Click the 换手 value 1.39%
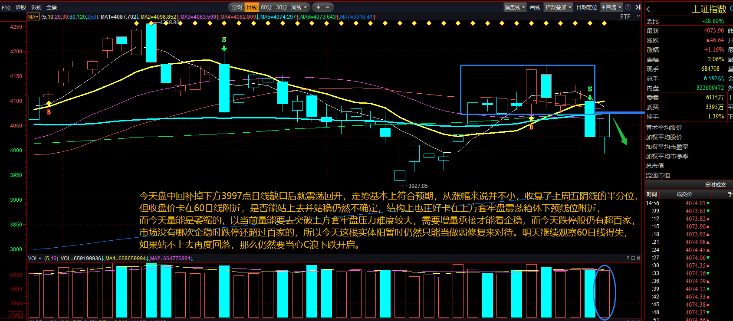The width and height of the screenshot is (733, 321). point(716,117)
